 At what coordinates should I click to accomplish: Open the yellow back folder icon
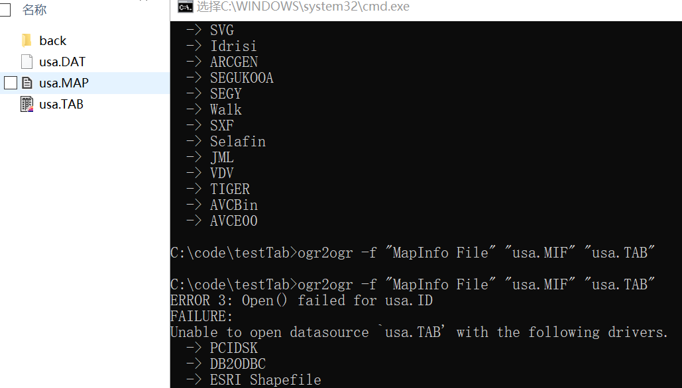pyautogui.click(x=25, y=40)
